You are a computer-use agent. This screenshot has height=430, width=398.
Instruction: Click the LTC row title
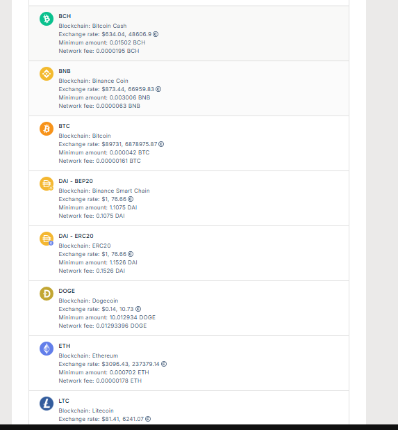point(64,401)
